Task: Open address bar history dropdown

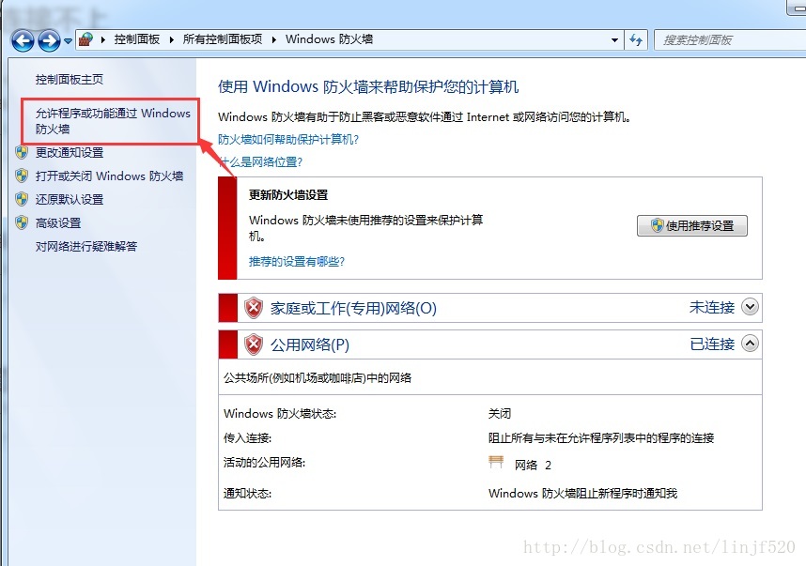Action: [x=614, y=40]
